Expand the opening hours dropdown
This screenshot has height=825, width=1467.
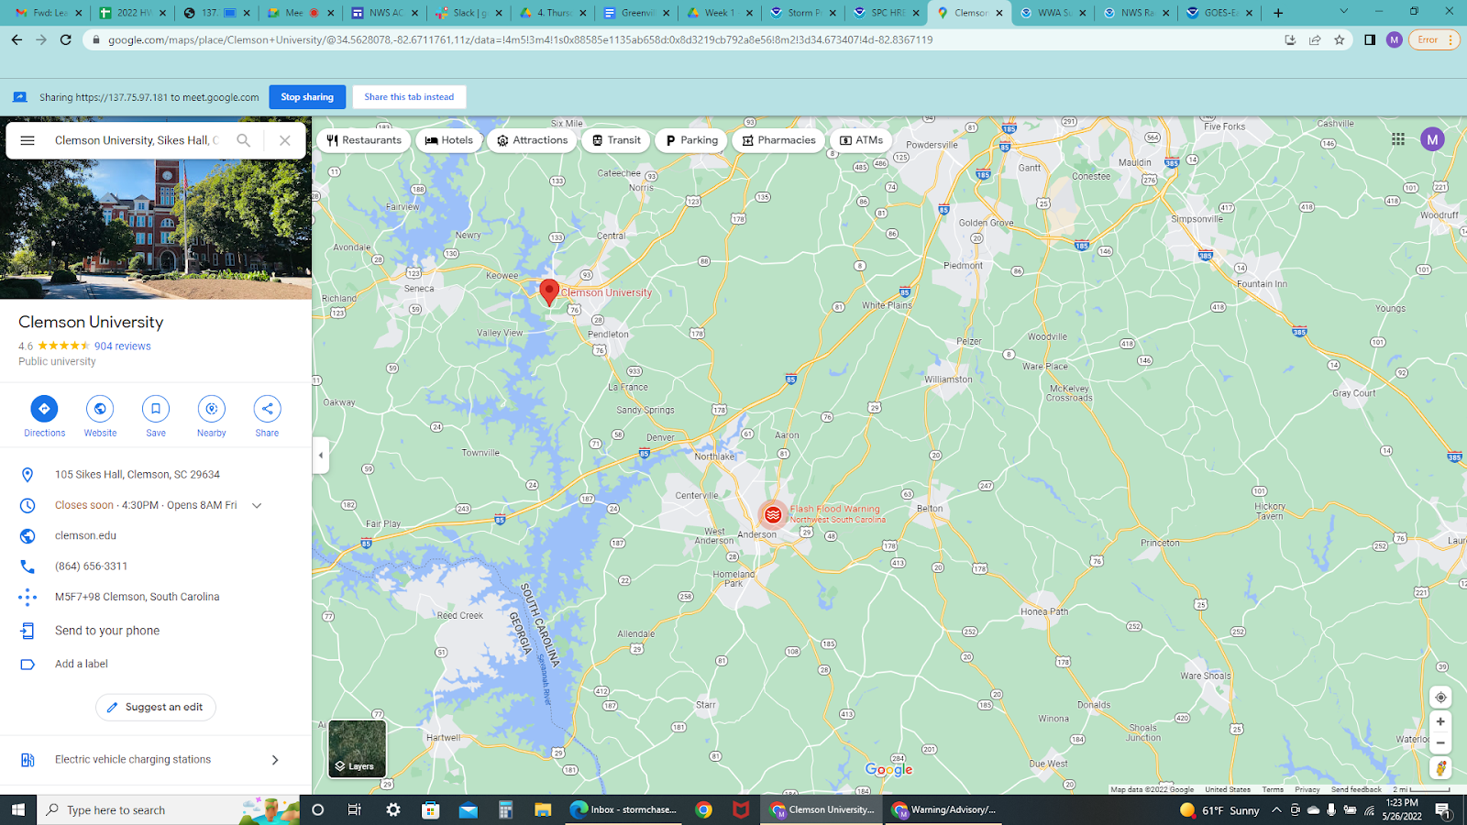coord(257,505)
